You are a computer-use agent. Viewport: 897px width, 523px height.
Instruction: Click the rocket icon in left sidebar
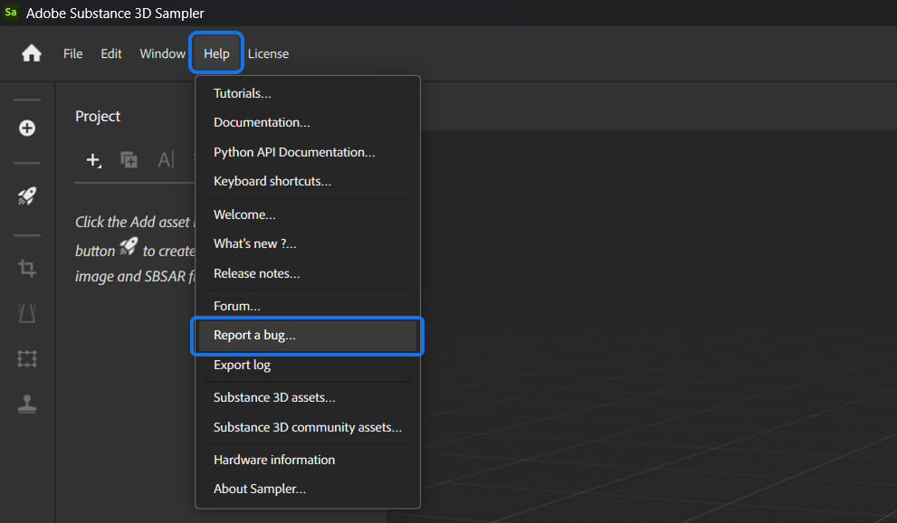27,196
